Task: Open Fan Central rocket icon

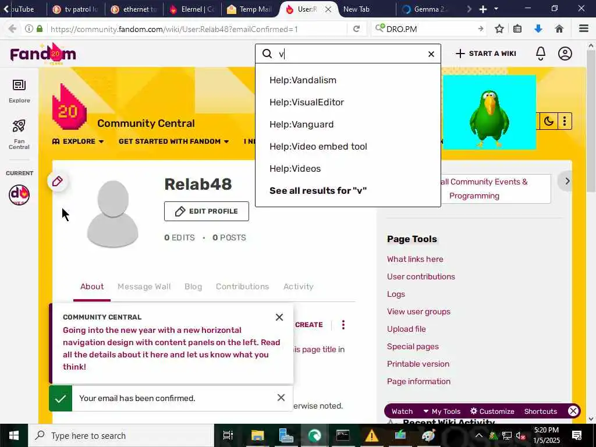Action: 19,134
